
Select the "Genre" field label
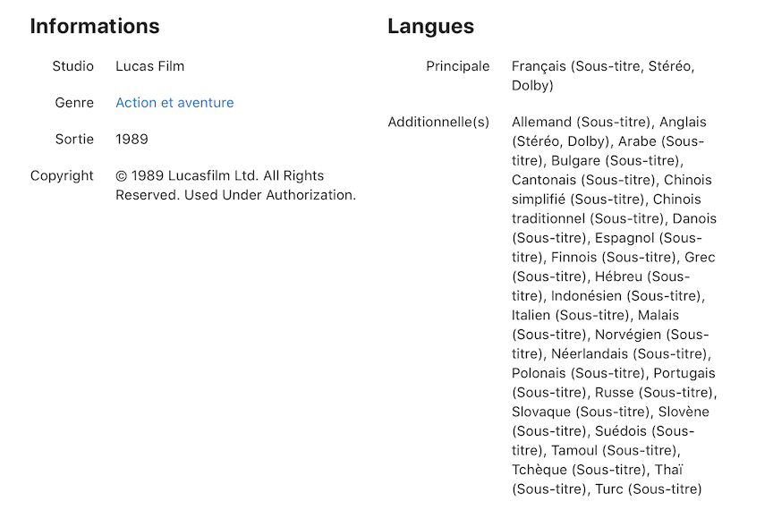(74, 103)
